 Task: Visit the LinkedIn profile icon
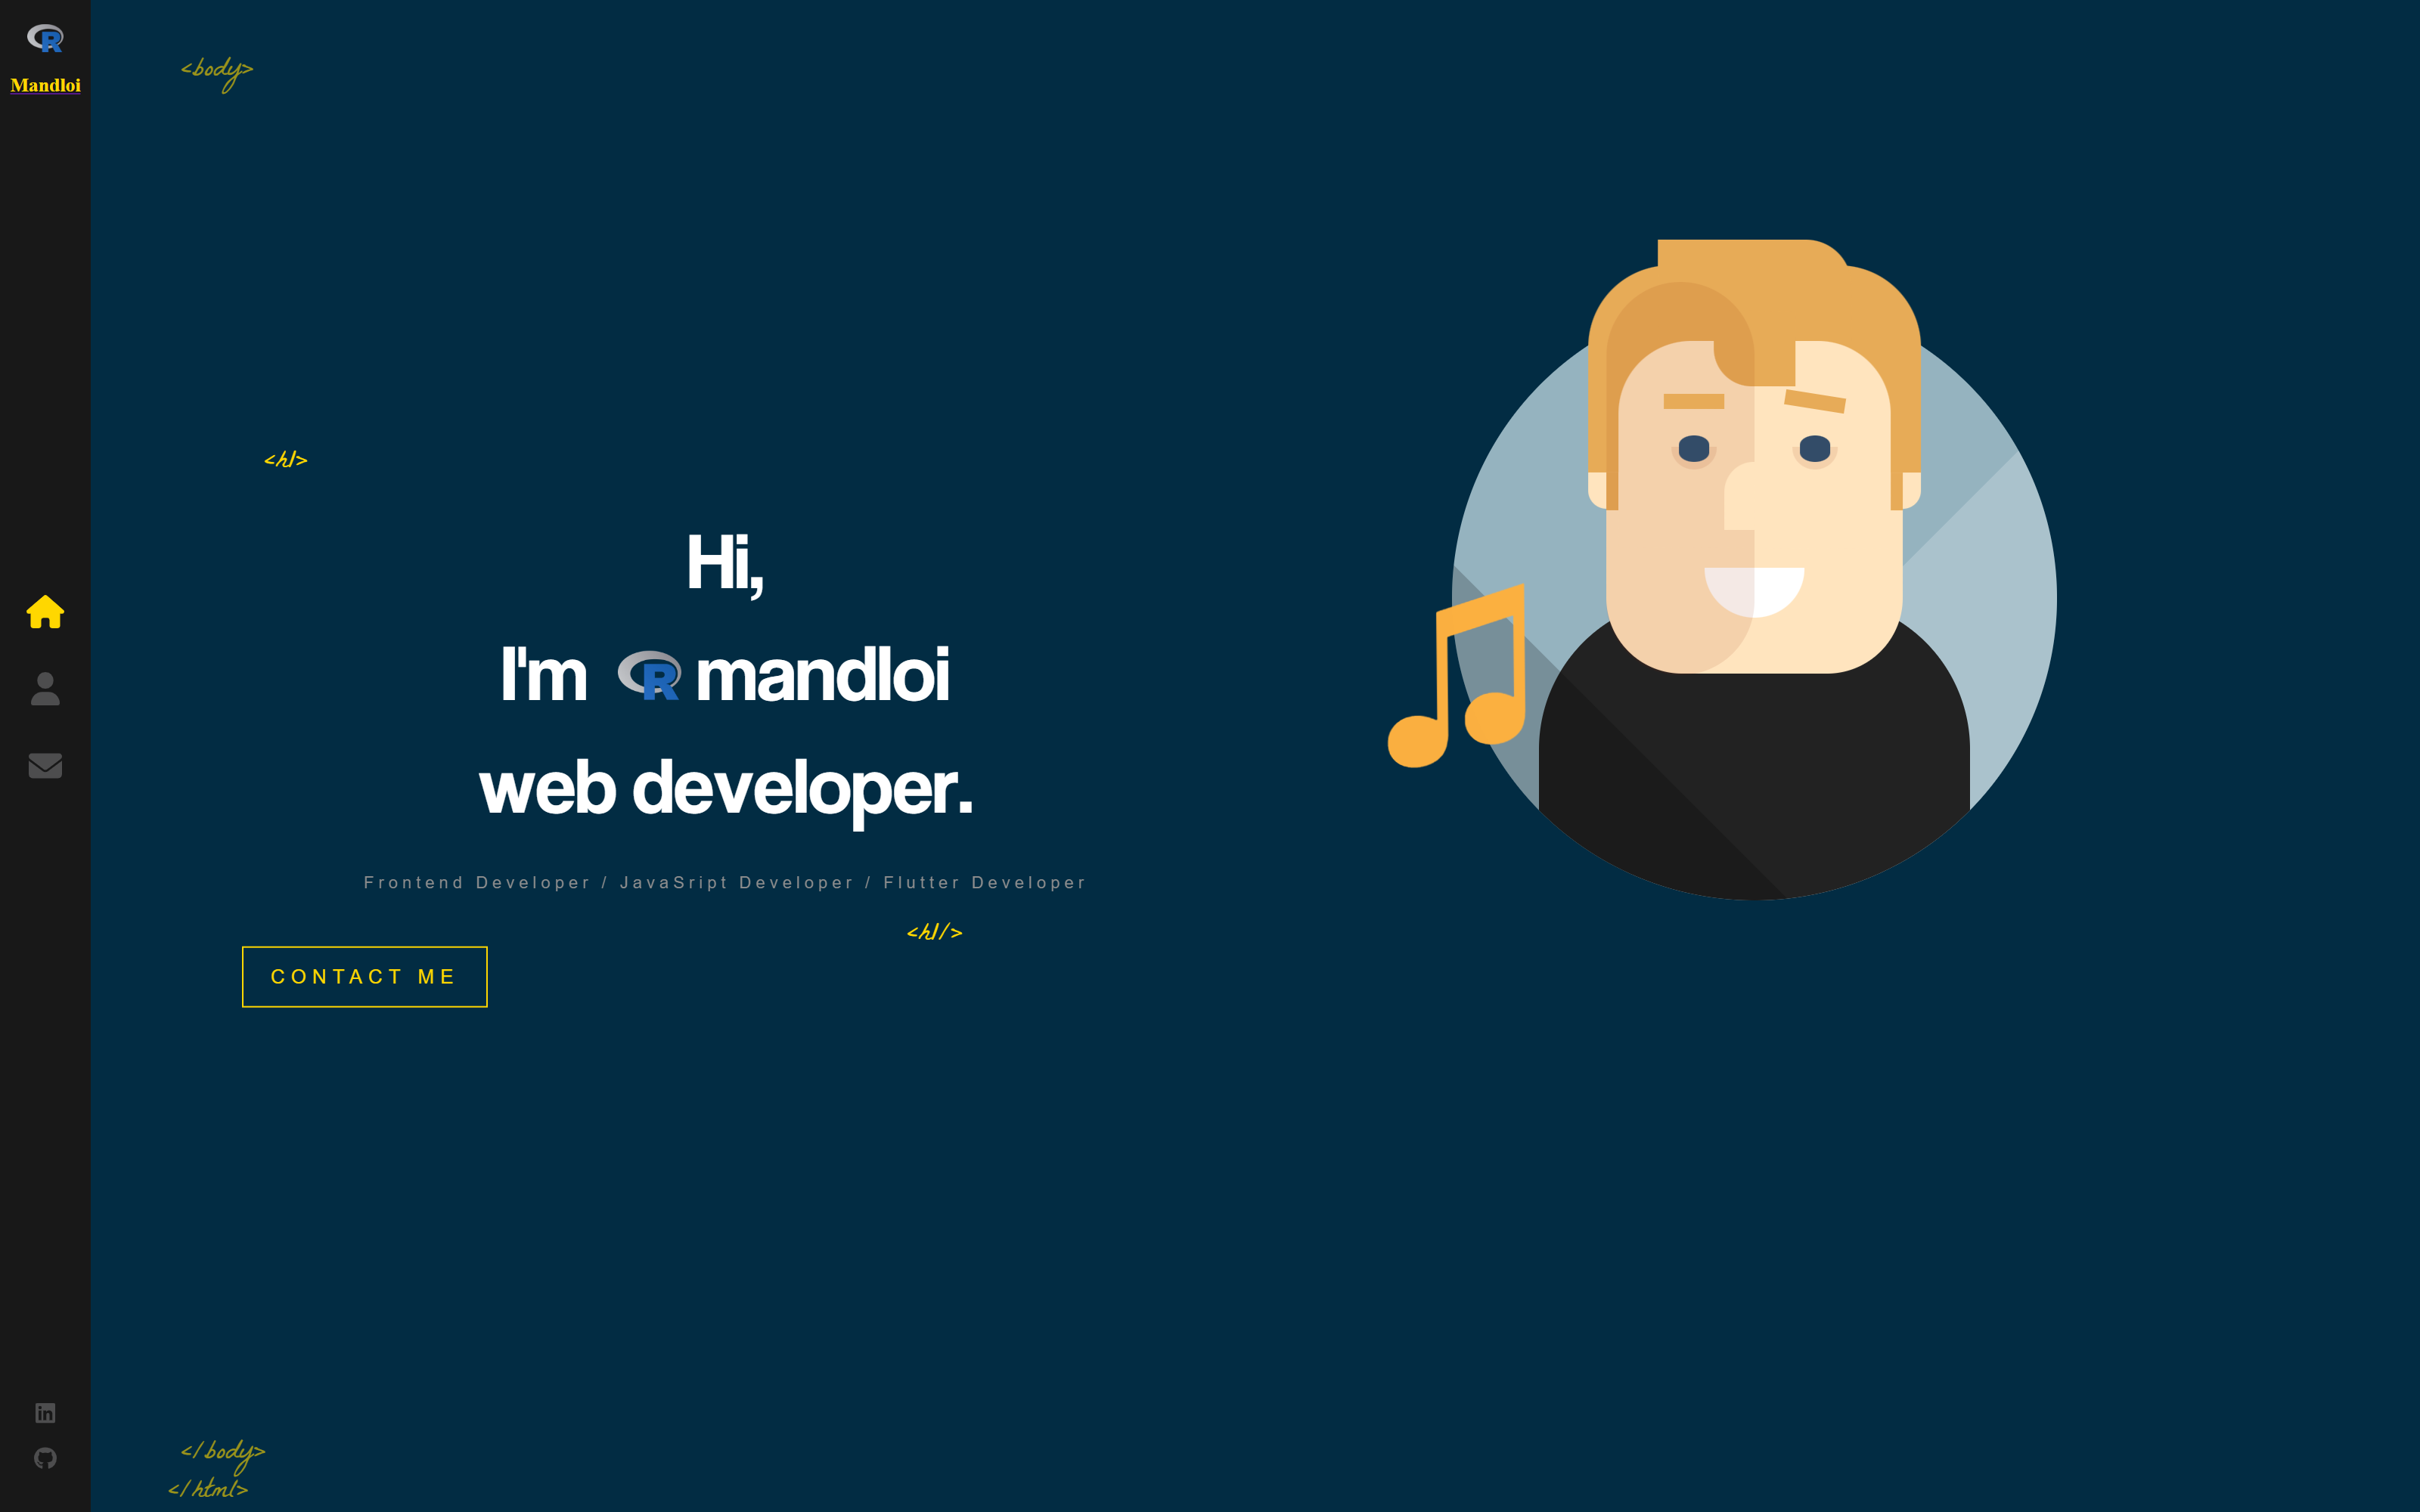(46, 1412)
